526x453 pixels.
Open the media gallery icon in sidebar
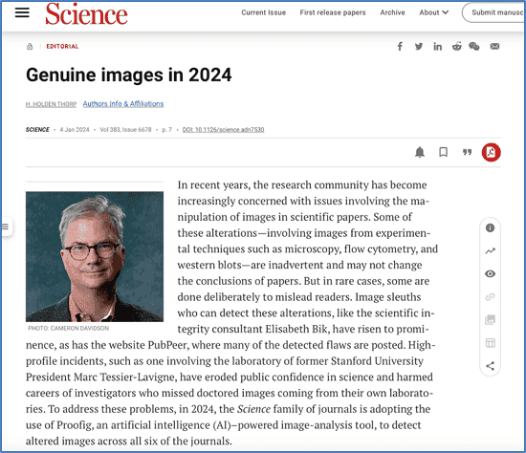tap(490, 320)
